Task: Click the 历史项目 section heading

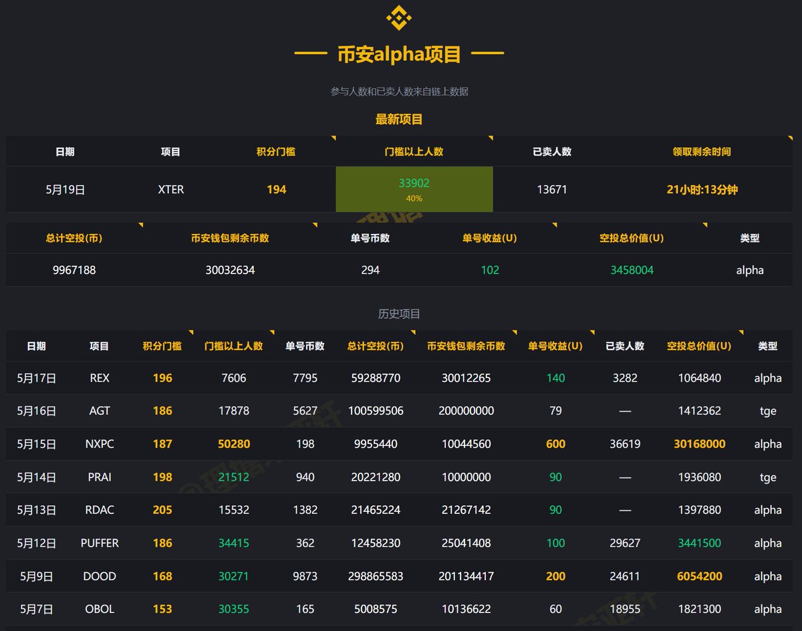Action: [x=399, y=314]
